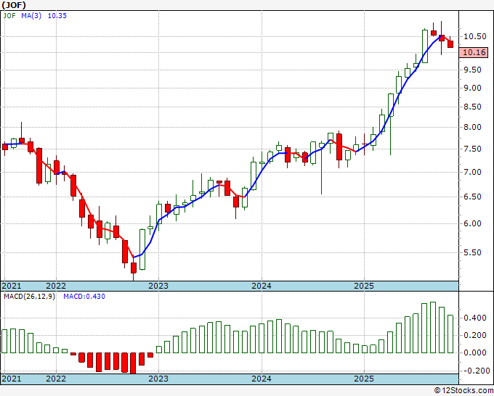Screen dimensions: 494x396
Task: Click 2025 on the MACD timeline
Action: [x=364, y=379]
